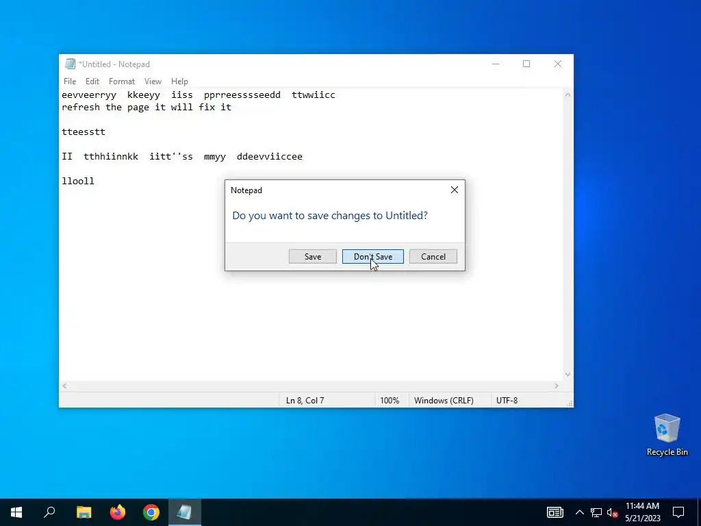Click the Save button in dialog
This screenshot has height=526, width=701.
(312, 257)
